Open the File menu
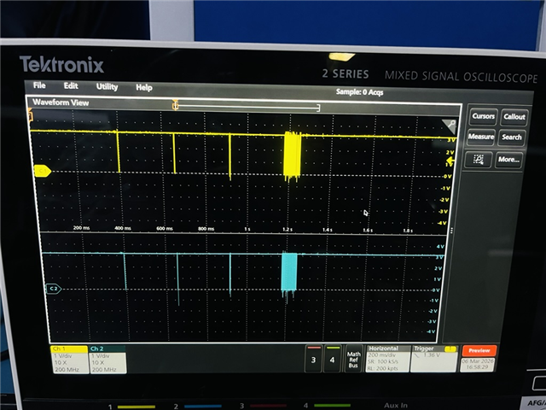 click(x=39, y=85)
